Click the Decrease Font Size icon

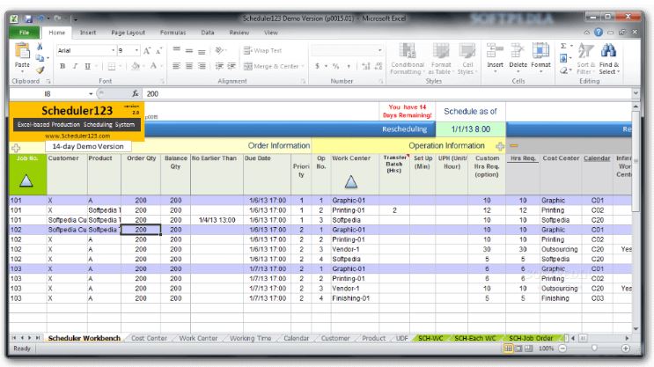[159, 50]
